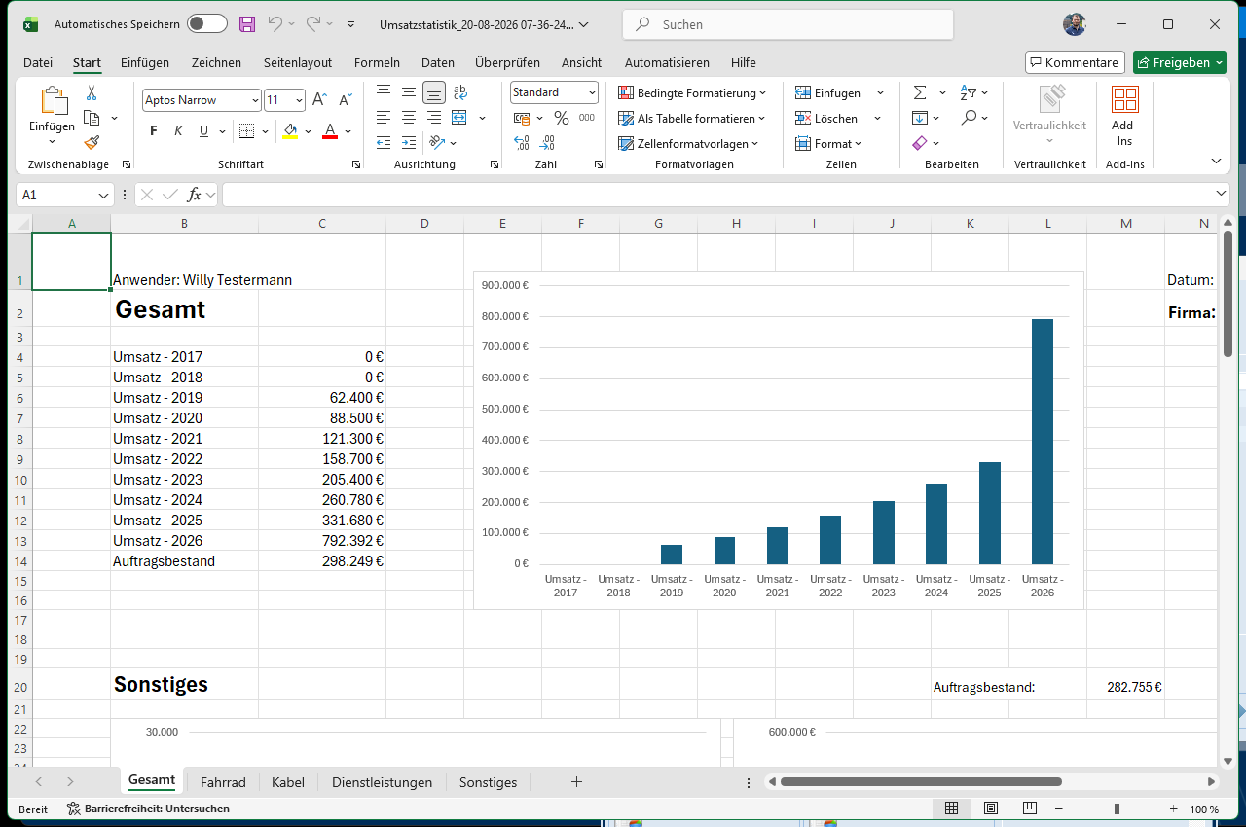The height and width of the screenshot is (827, 1246).
Task: Click the percent style icon
Action: click(x=561, y=118)
